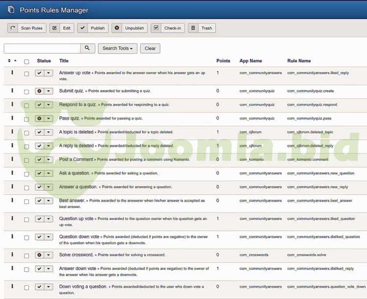Image resolution: width=367 pixels, height=299 pixels.
Task: Toggle status checkmark of Post a Comment
Action: click(x=39, y=160)
